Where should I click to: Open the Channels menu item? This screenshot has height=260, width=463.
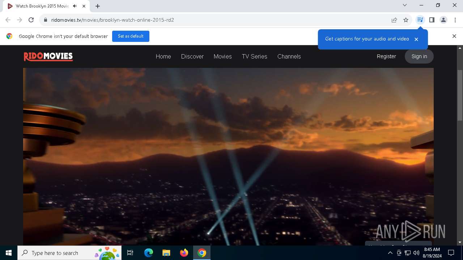pos(289,56)
